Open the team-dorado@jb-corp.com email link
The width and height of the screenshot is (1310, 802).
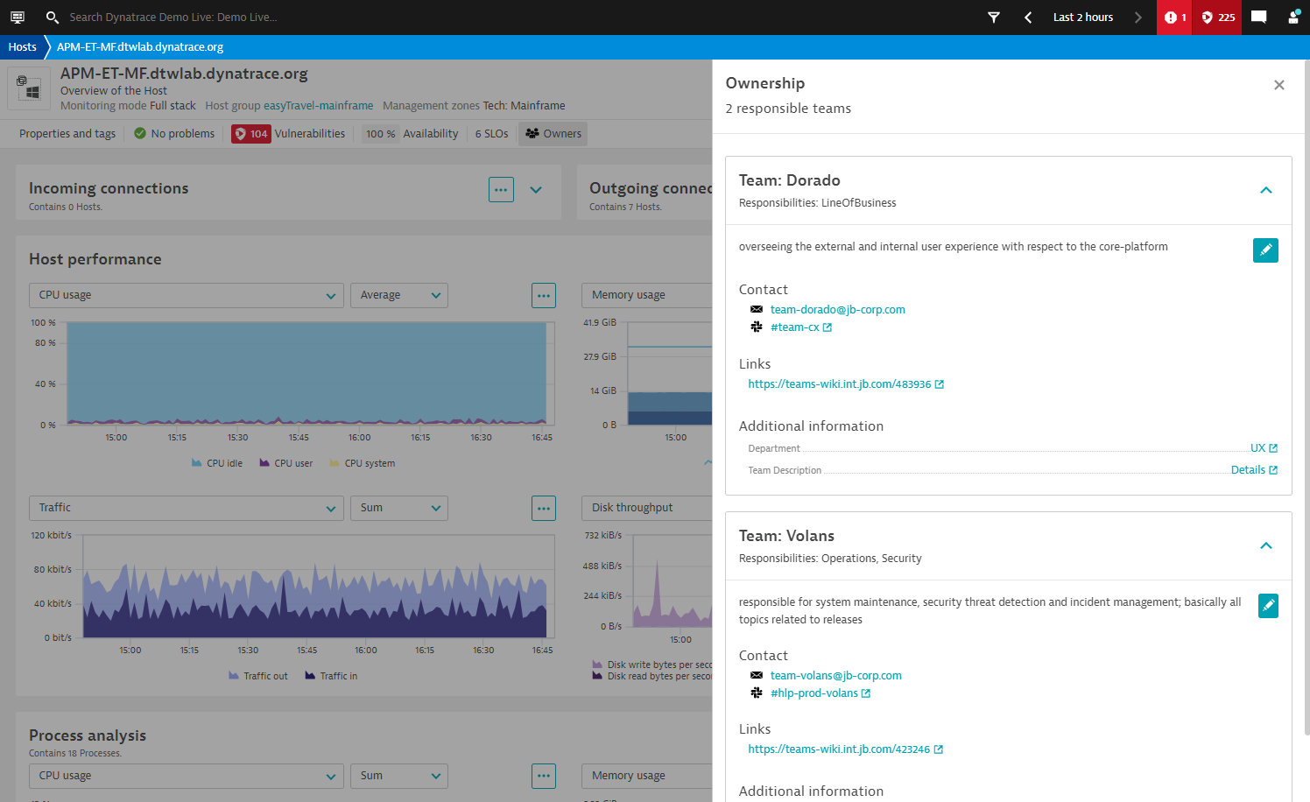837,309
